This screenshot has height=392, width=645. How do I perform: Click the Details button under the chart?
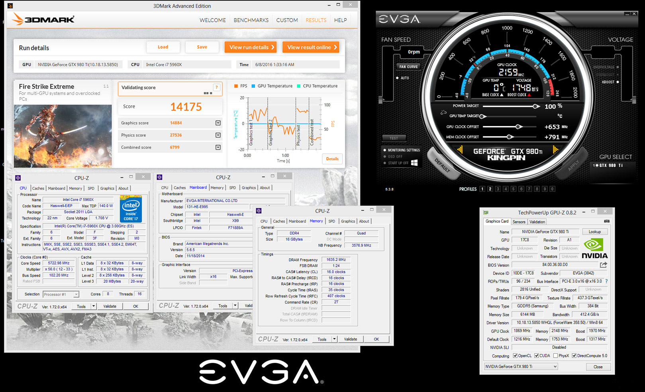[332, 159]
